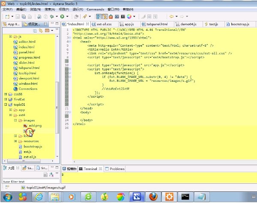Expand the FirstExt project

point(6,99)
